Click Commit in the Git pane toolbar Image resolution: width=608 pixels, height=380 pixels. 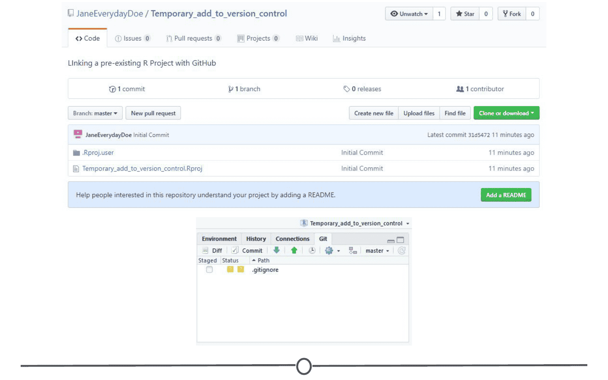(247, 250)
